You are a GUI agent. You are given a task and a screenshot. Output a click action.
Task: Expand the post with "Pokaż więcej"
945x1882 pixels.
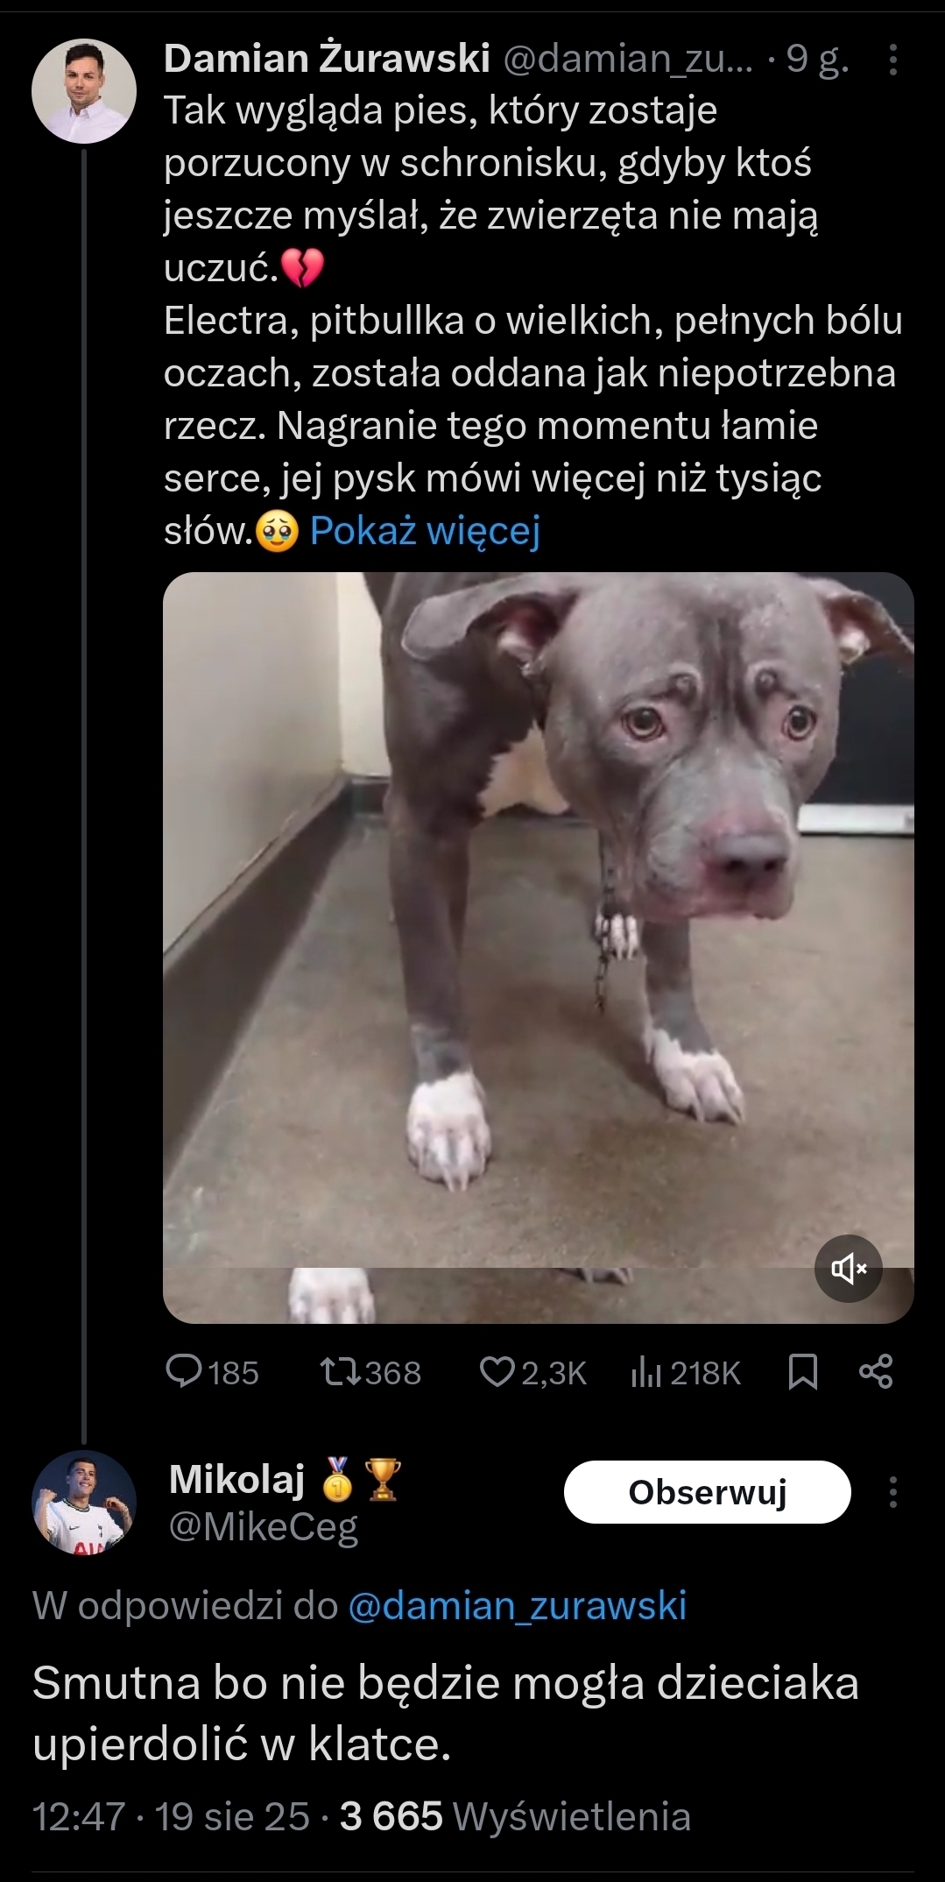pos(425,530)
